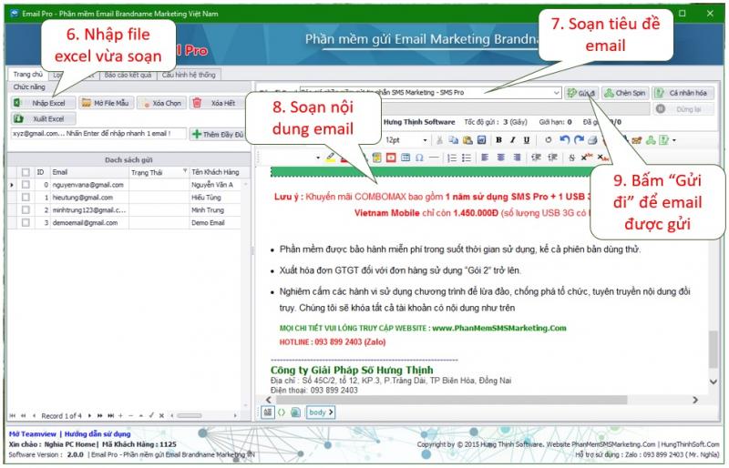Align text right

[517, 158]
